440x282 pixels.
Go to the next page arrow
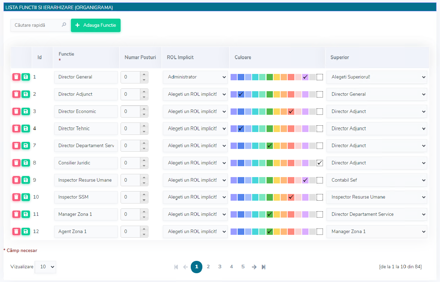[254, 267]
